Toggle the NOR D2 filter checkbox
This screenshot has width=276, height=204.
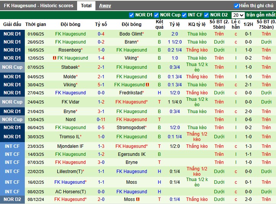206,15
